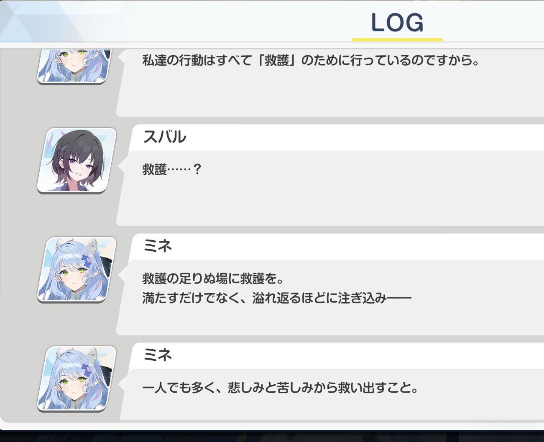Select the ミネ name above 救護の足りぬ場に
This screenshot has width=544, height=442.
point(158,246)
